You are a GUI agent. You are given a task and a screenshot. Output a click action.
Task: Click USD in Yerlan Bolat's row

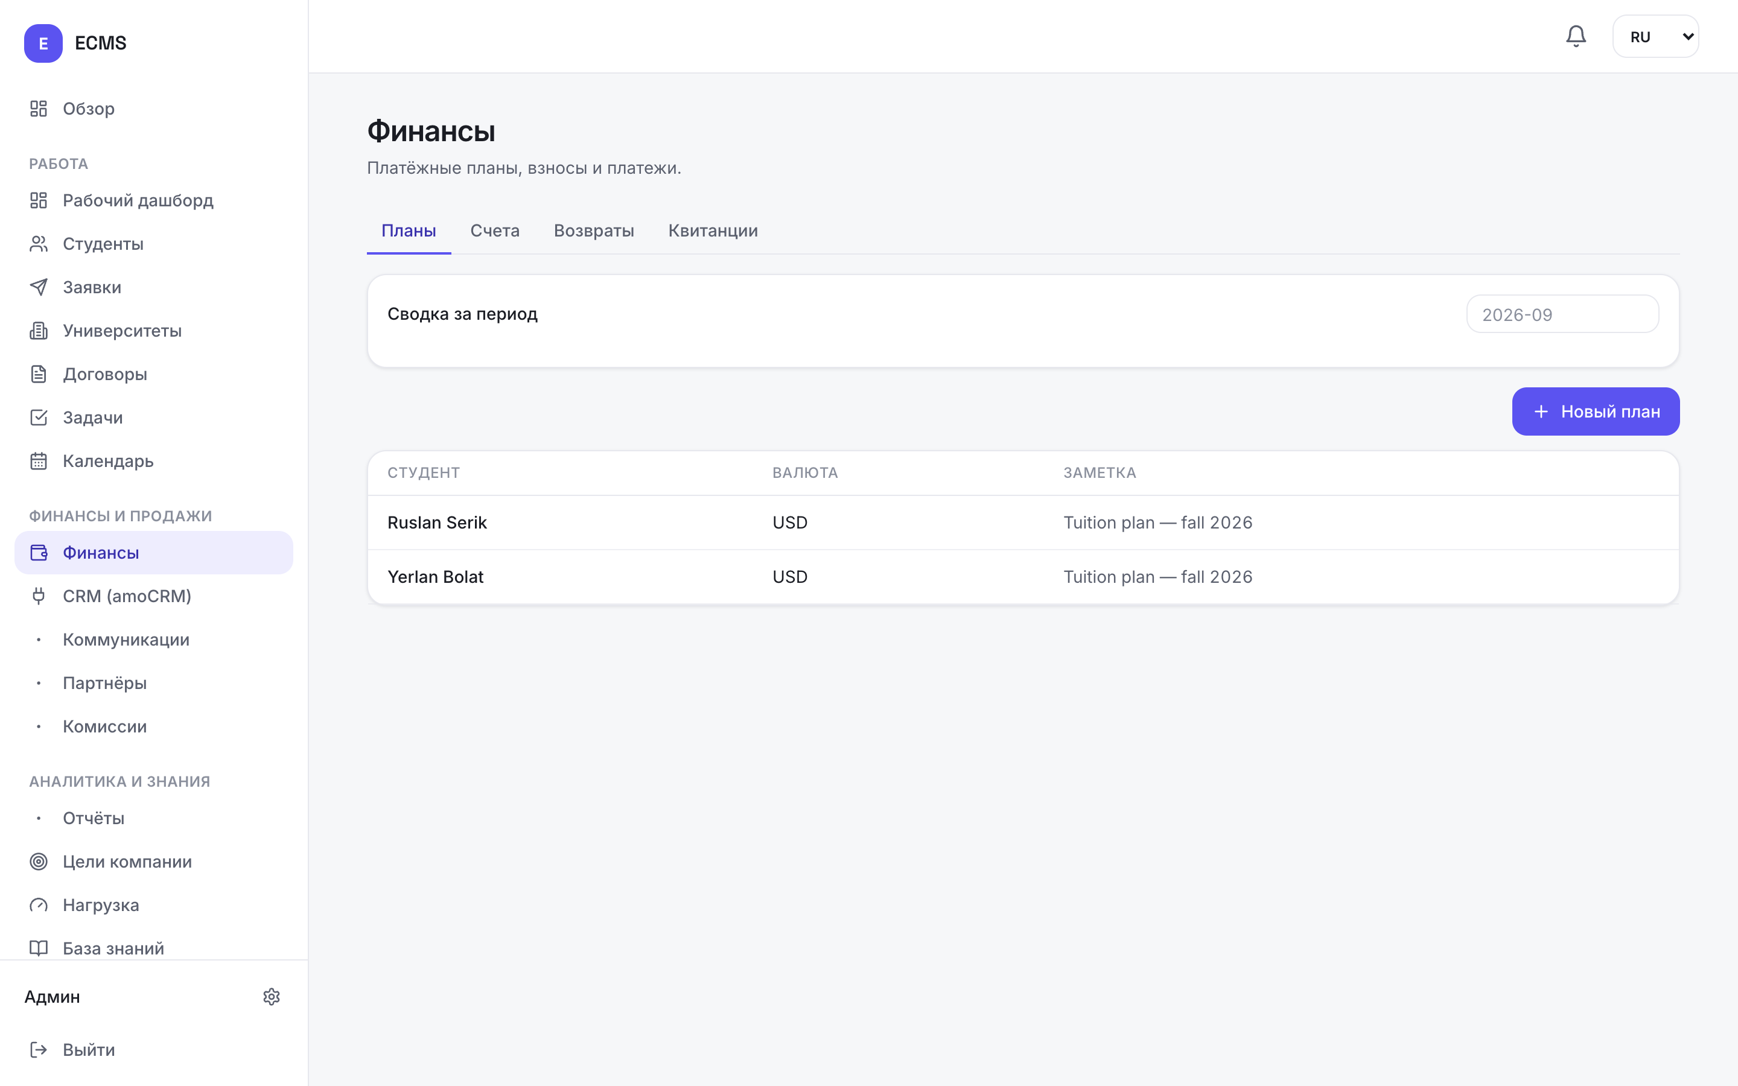coord(790,577)
